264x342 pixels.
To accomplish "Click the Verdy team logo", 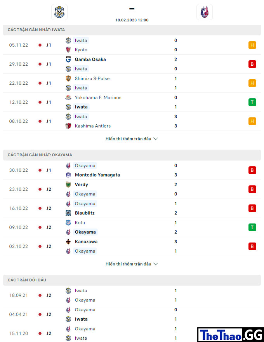I will click(68, 185).
